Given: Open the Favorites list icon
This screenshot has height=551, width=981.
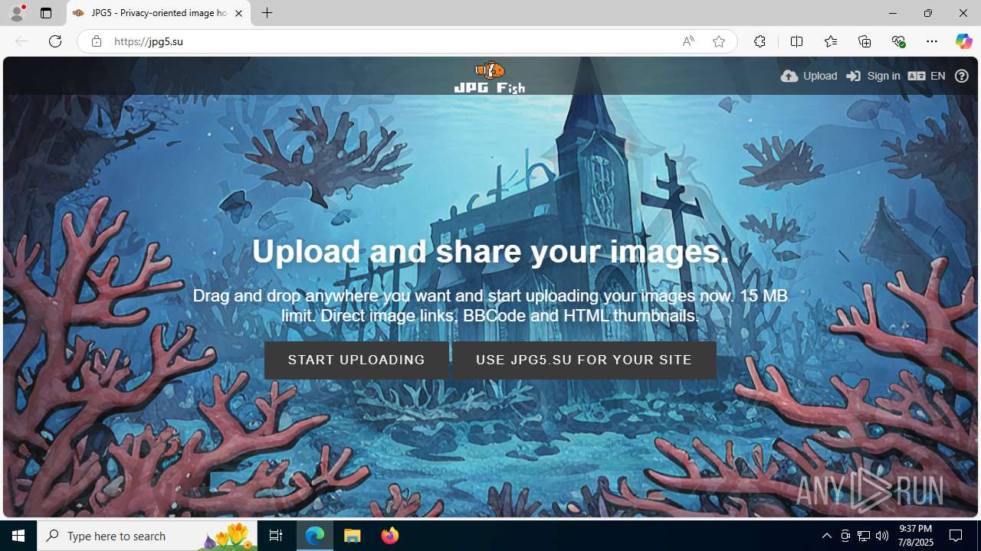Looking at the screenshot, I should click(831, 41).
